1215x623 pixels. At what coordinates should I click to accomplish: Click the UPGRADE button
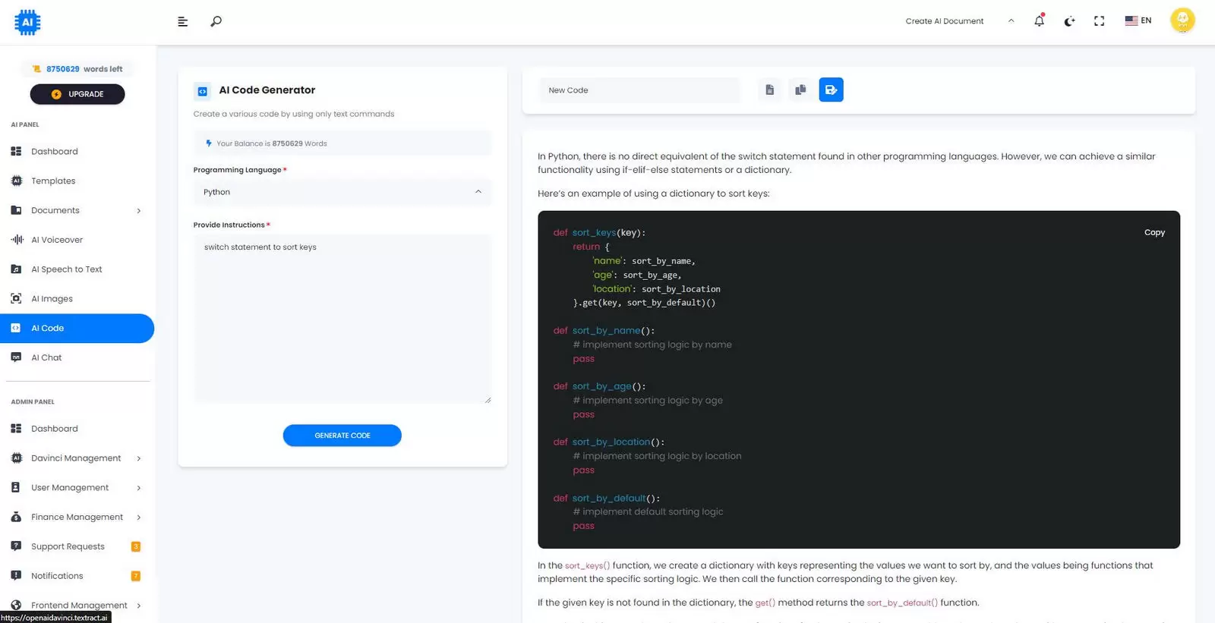[77, 94]
